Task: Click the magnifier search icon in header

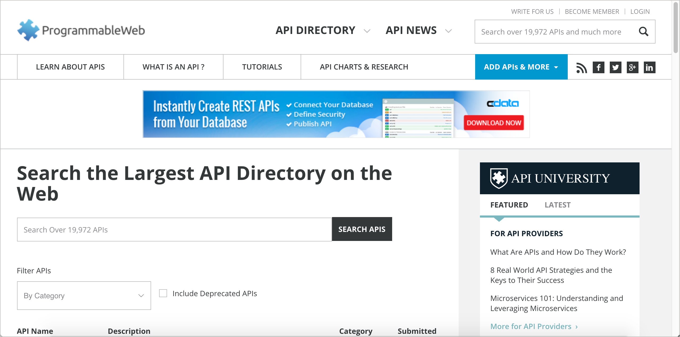Action: [644, 32]
